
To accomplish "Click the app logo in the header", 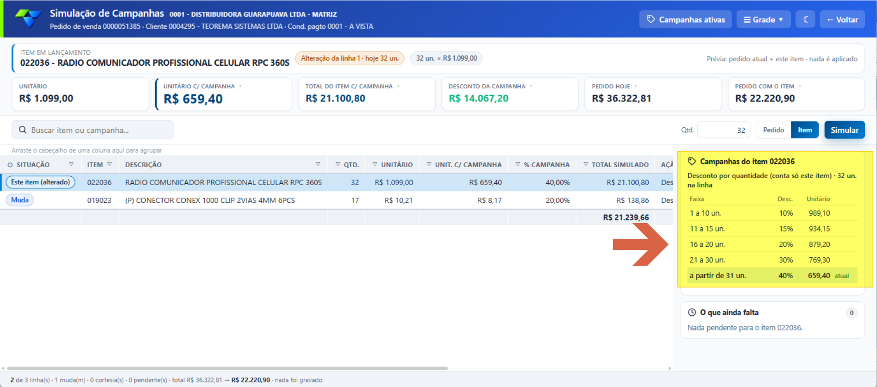I will point(29,19).
